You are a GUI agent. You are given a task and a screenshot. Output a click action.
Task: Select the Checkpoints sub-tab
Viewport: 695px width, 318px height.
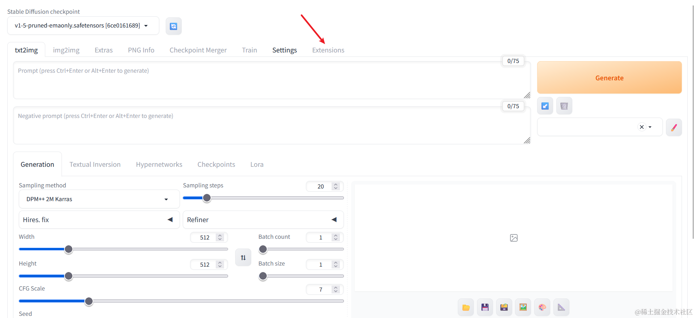216,164
